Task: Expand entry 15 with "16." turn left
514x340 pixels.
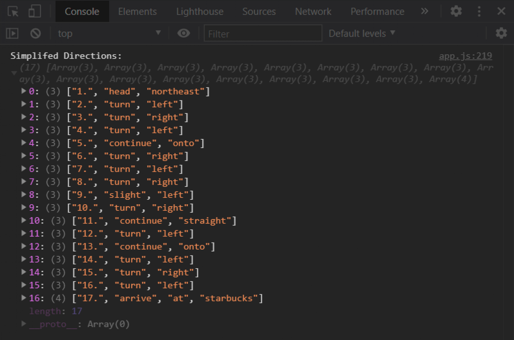Action: [23, 285]
